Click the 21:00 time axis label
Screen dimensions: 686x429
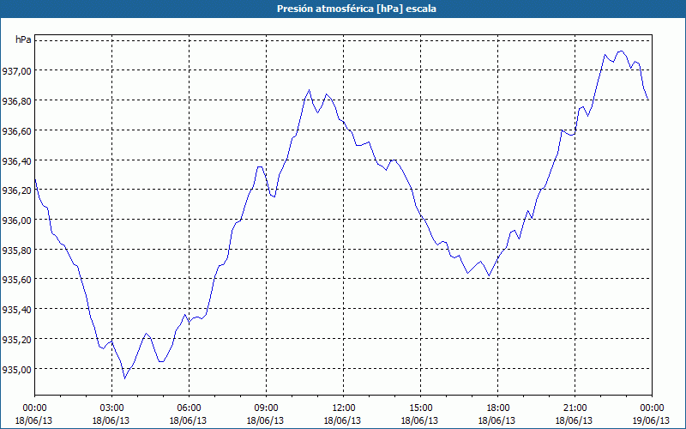[x=575, y=408]
